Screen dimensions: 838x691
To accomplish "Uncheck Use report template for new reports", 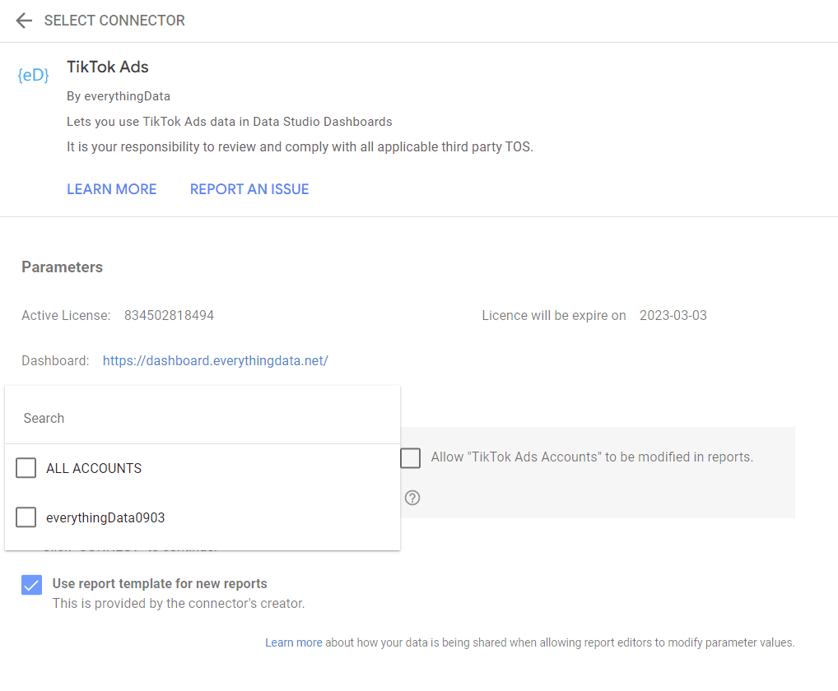I will pyautogui.click(x=31, y=585).
